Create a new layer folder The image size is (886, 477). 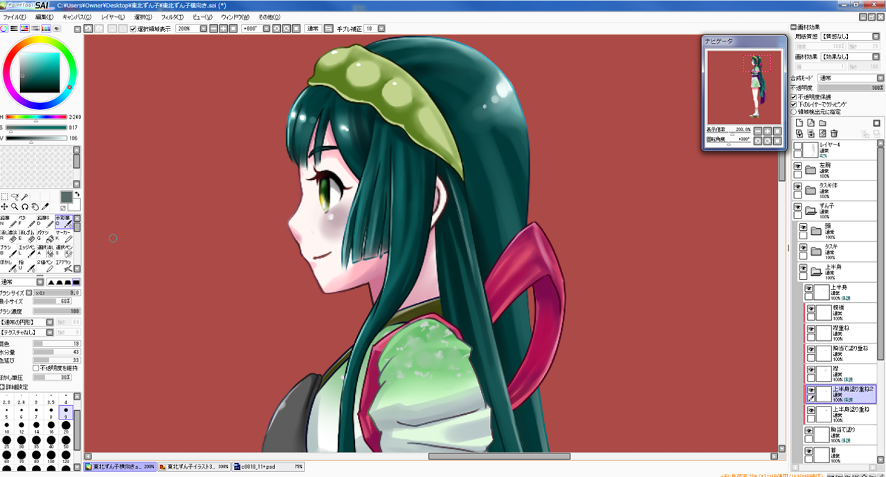click(822, 122)
